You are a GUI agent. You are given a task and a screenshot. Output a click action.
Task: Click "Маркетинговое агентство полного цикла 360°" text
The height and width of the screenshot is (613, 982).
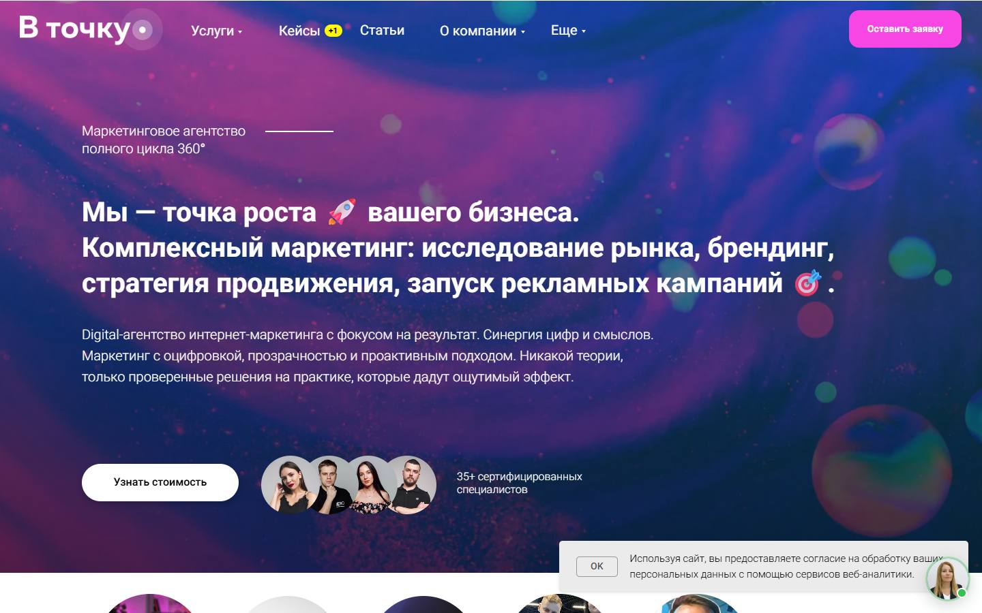click(x=164, y=140)
